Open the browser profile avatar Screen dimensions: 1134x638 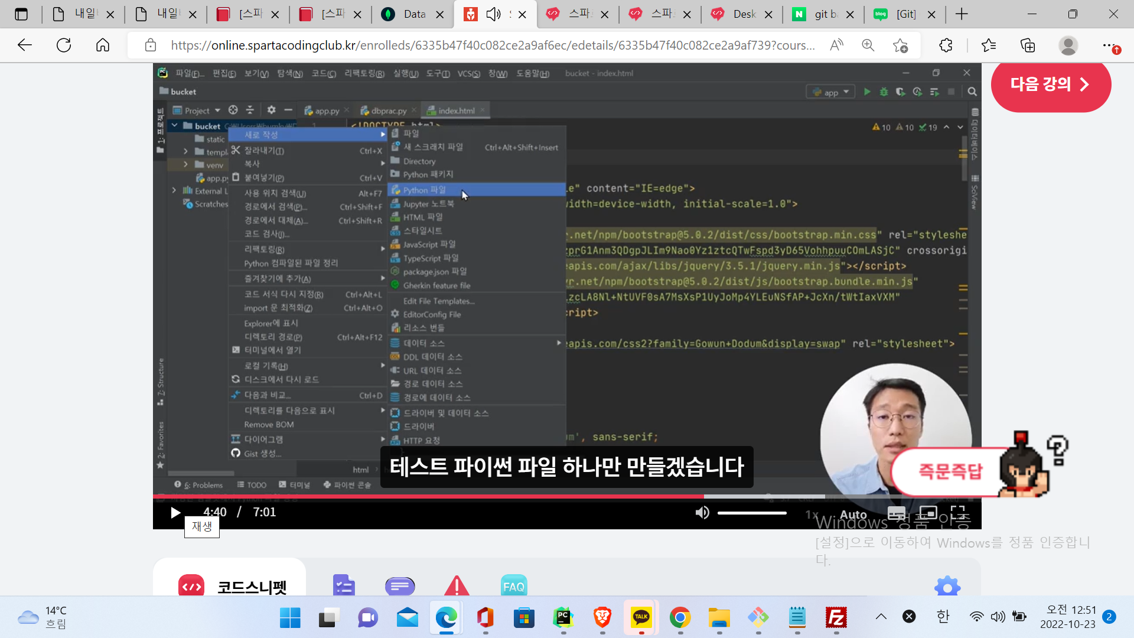(1068, 45)
